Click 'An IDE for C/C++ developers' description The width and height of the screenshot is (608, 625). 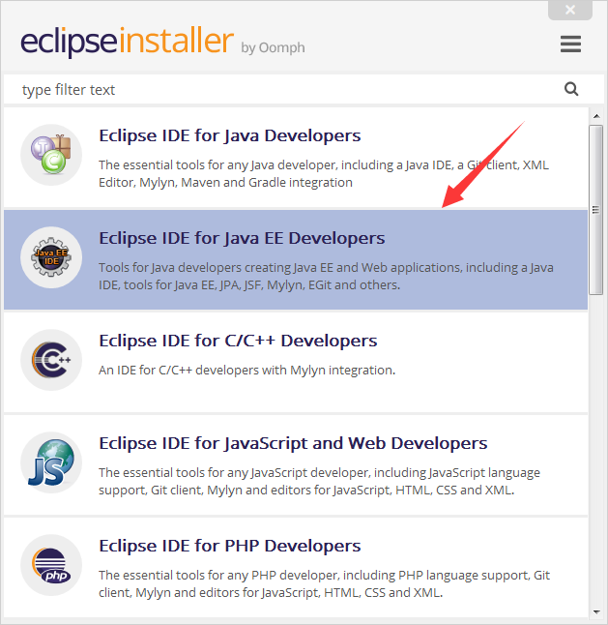coord(246,371)
